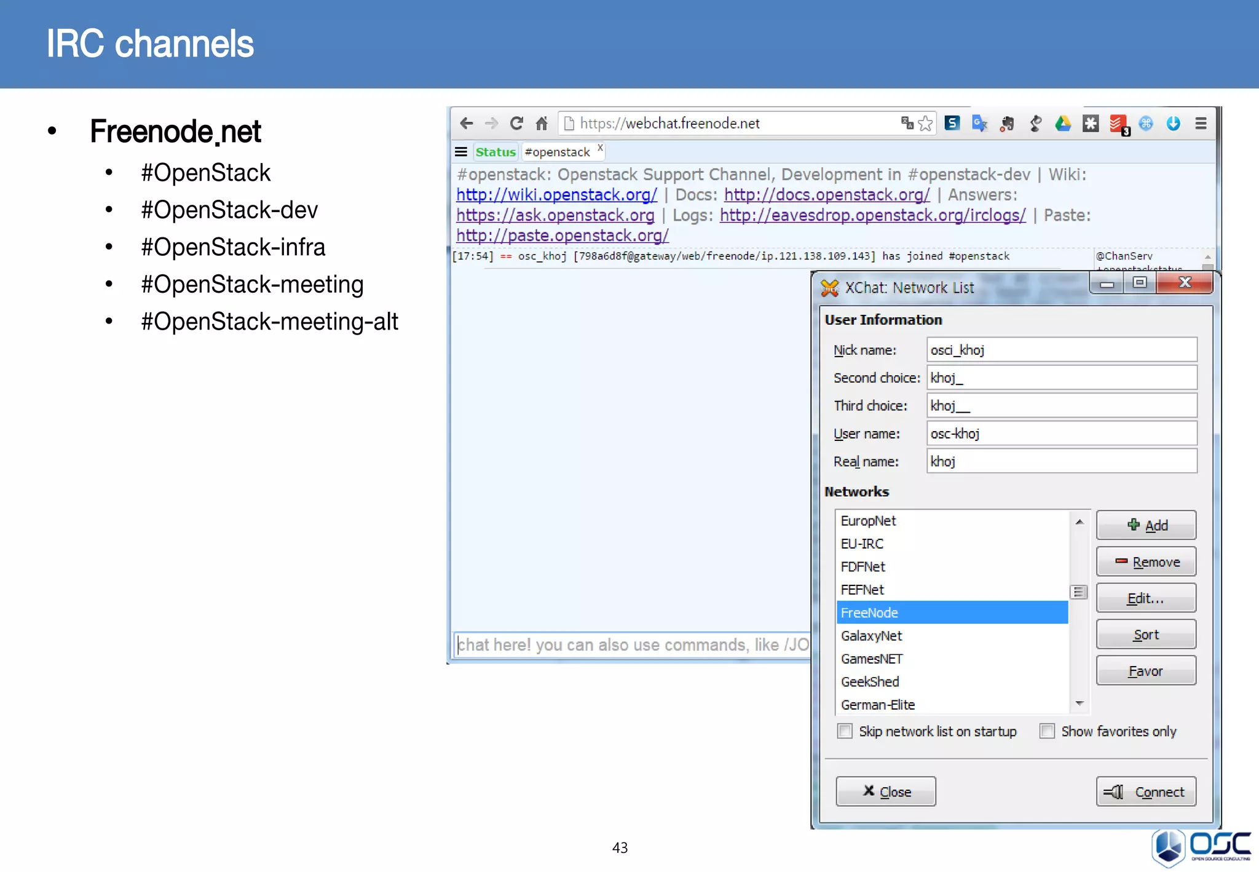1259x872 pixels.
Task: Open the blue S extension icon
Action: coord(952,124)
